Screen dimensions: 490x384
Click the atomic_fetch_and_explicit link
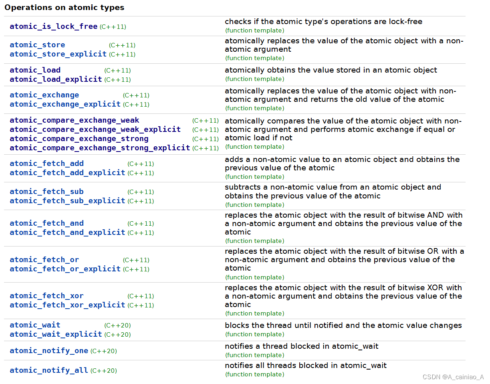point(68,232)
